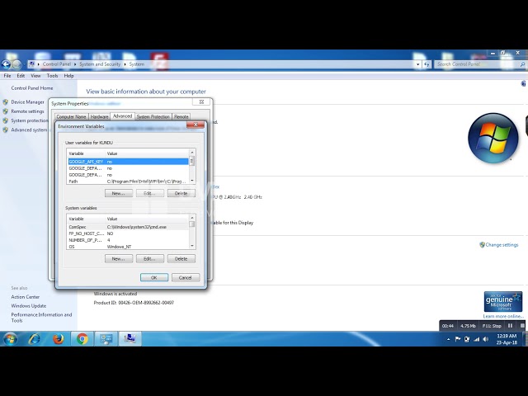Close the Environment Variables dialog with X

point(196,125)
